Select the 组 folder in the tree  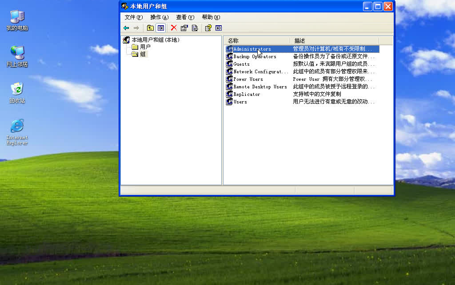142,54
